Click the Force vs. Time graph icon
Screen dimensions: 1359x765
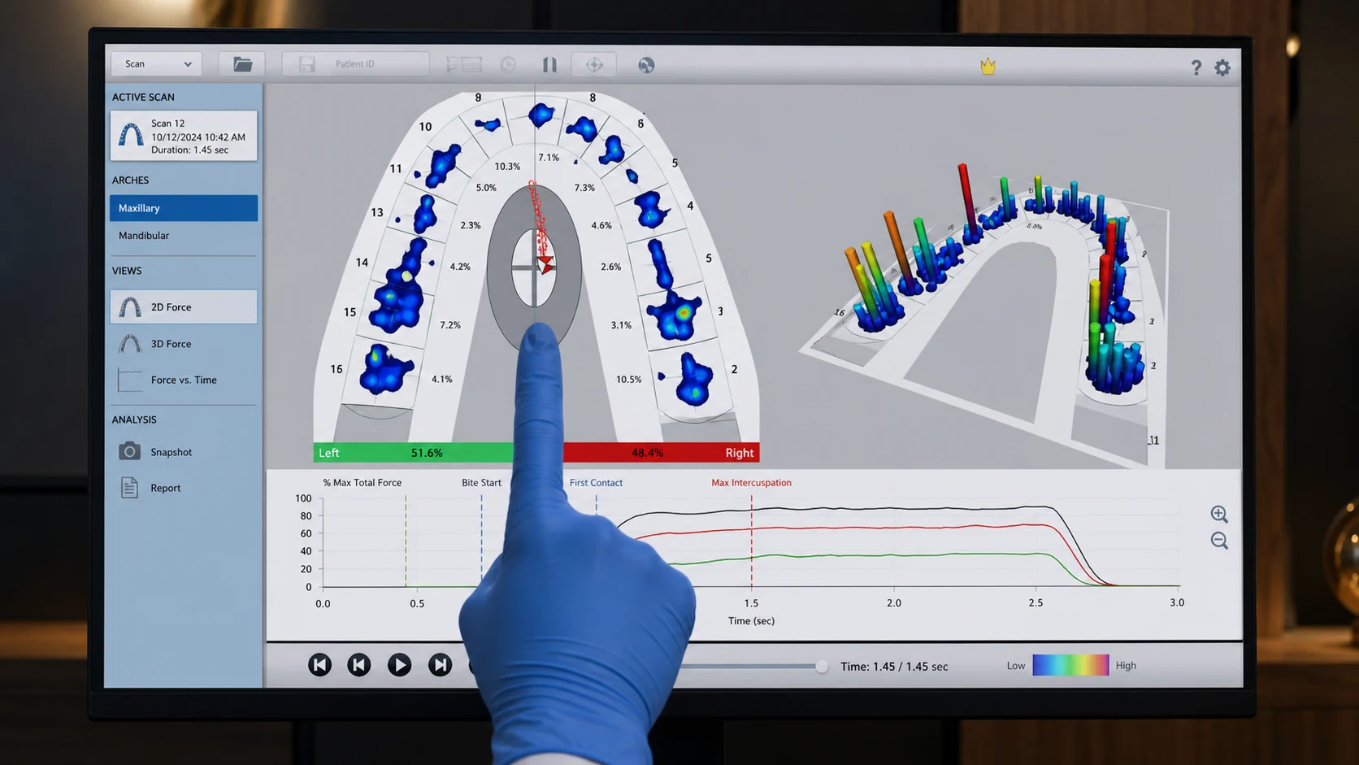[130, 380]
